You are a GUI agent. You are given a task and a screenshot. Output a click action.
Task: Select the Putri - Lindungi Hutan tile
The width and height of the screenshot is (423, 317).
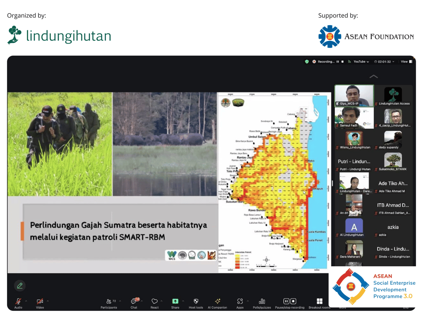tap(354, 162)
